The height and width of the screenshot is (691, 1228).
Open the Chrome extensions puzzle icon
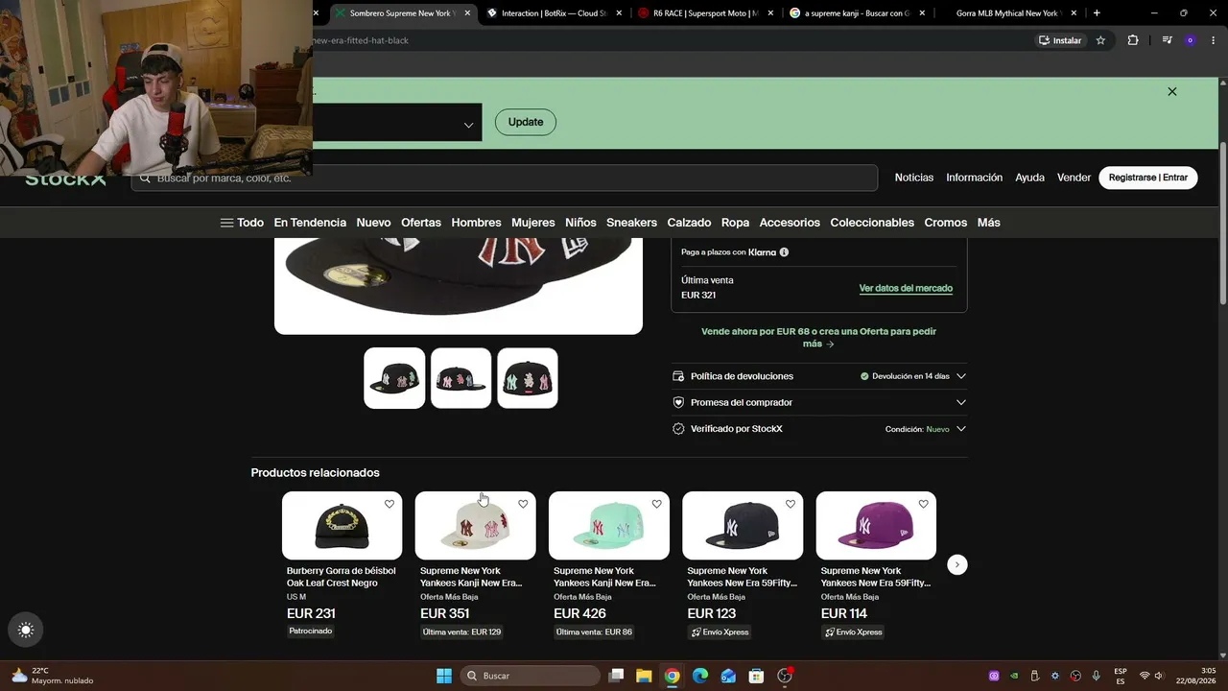[x=1133, y=40]
